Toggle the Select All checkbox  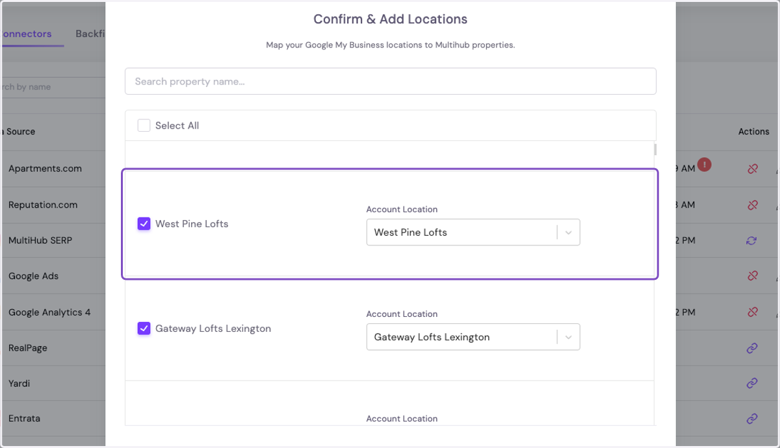click(144, 125)
